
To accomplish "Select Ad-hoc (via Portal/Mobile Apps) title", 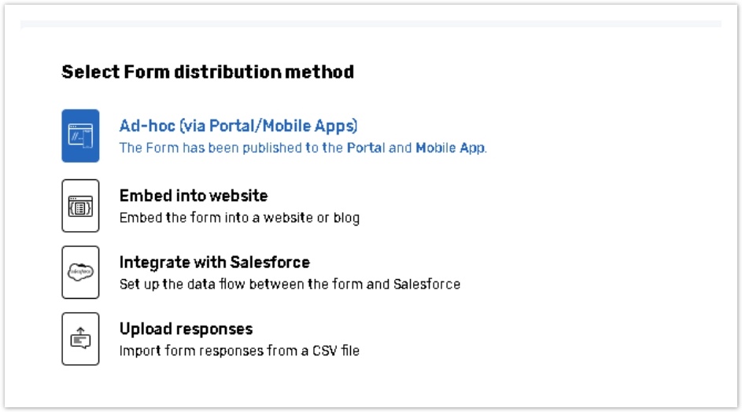I will point(238,126).
